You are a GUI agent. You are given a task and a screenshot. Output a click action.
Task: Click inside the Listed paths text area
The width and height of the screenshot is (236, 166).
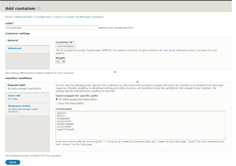click(140, 124)
